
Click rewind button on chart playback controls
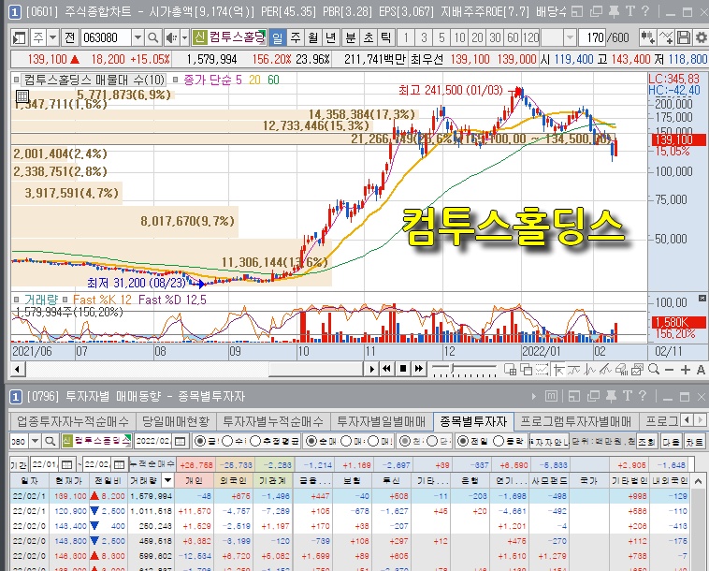[x=387, y=369]
